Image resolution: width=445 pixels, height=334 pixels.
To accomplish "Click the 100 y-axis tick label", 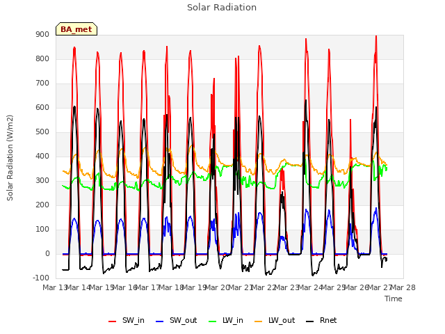I will [x=42, y=230].
